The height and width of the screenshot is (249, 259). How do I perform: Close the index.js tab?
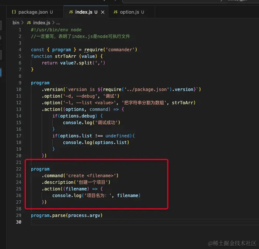pos(102,12)
